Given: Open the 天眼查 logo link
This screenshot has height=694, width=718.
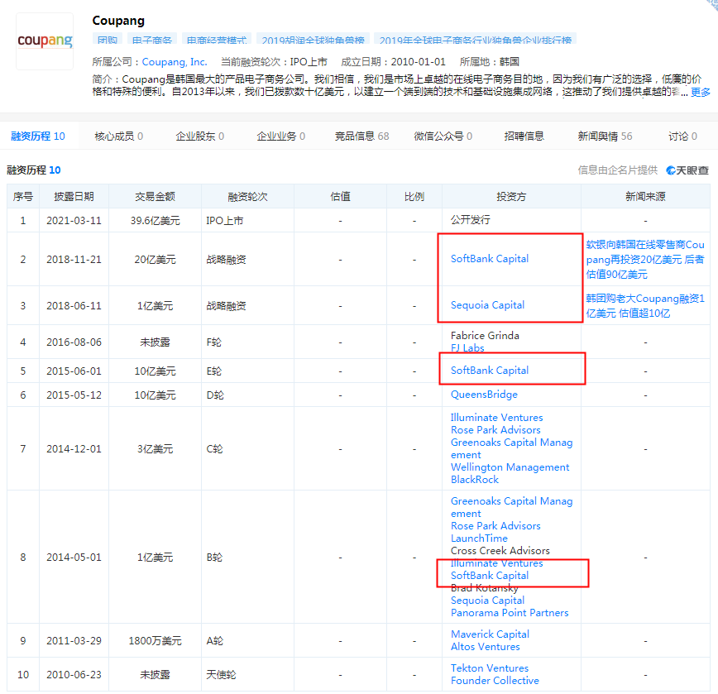Looking at the screenshot, I should click(x=687, y=170).
